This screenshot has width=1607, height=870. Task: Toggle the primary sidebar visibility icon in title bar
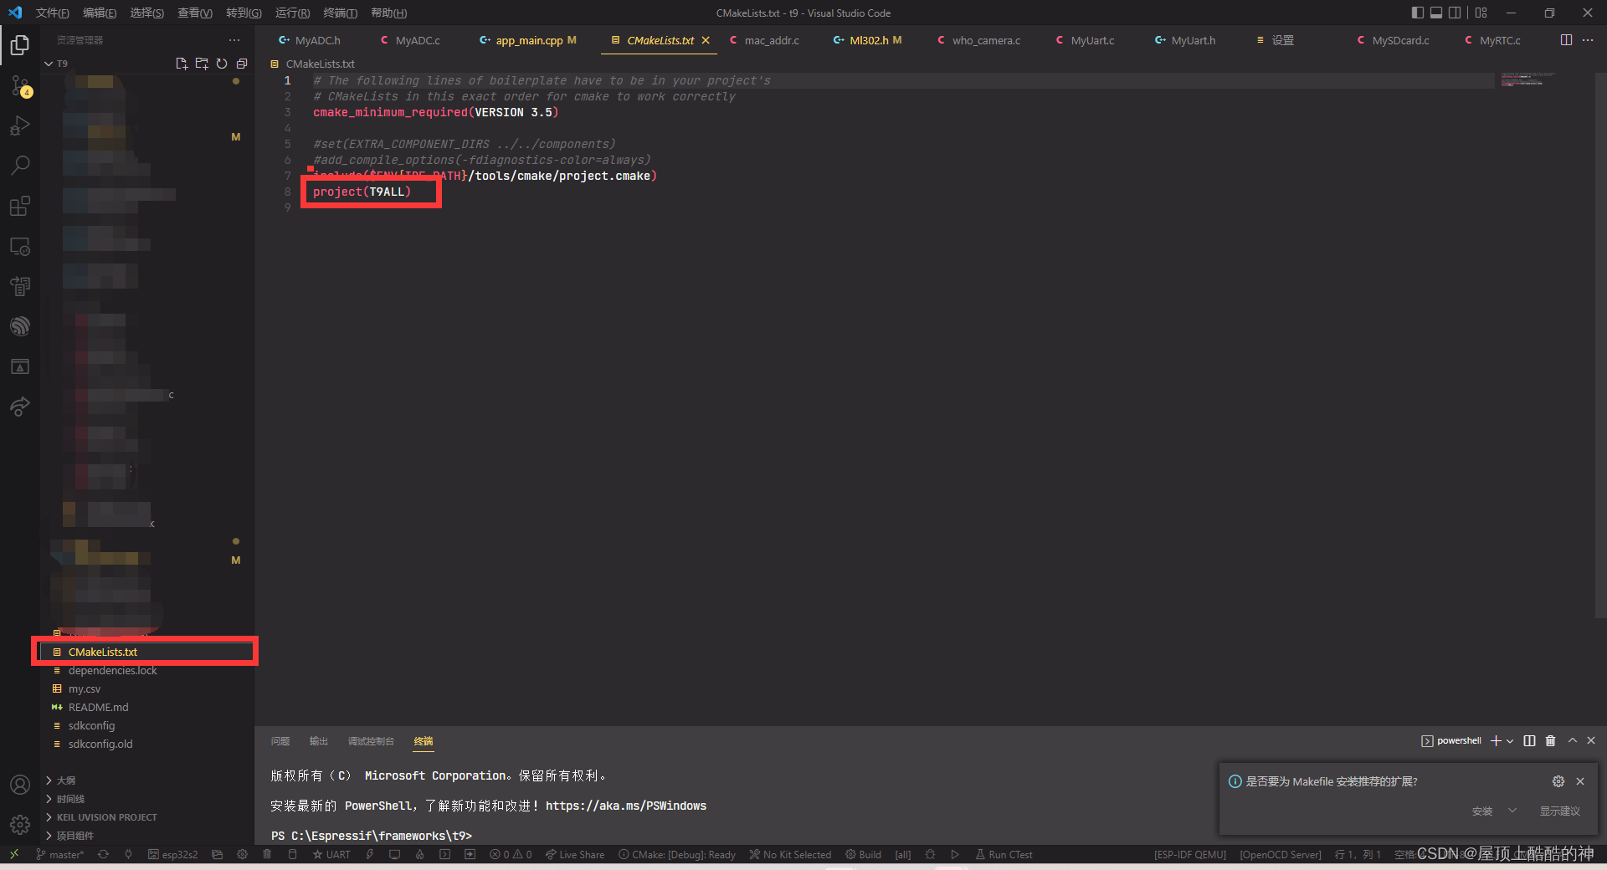[x=1417, y=13]
